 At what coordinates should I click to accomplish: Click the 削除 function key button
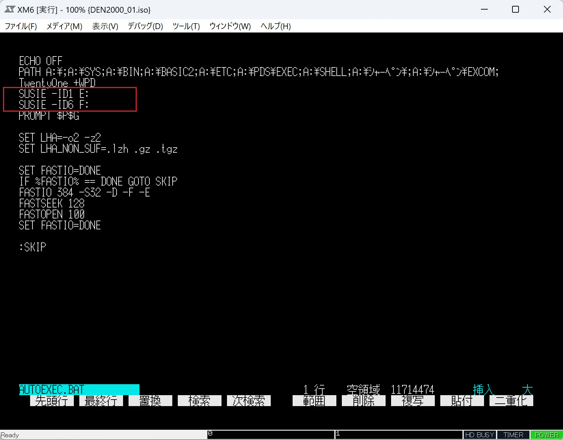pyautogui.click(x=364, y=401)
